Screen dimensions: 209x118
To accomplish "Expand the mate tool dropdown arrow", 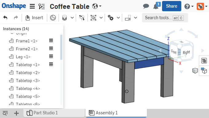I will pos(72,18).
